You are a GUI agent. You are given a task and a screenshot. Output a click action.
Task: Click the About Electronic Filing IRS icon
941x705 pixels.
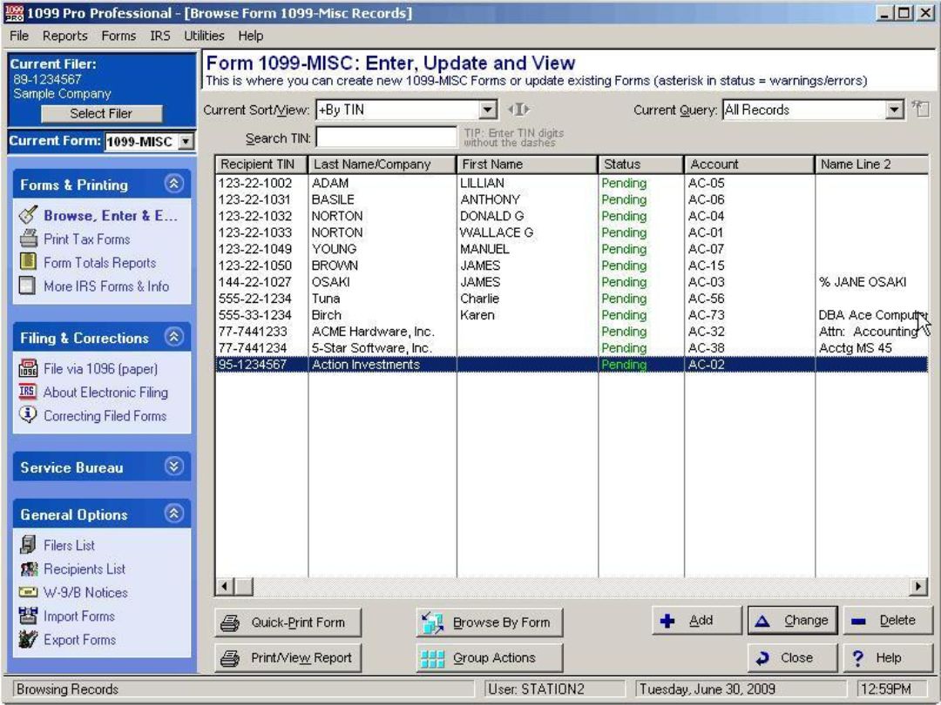(28, 392)
